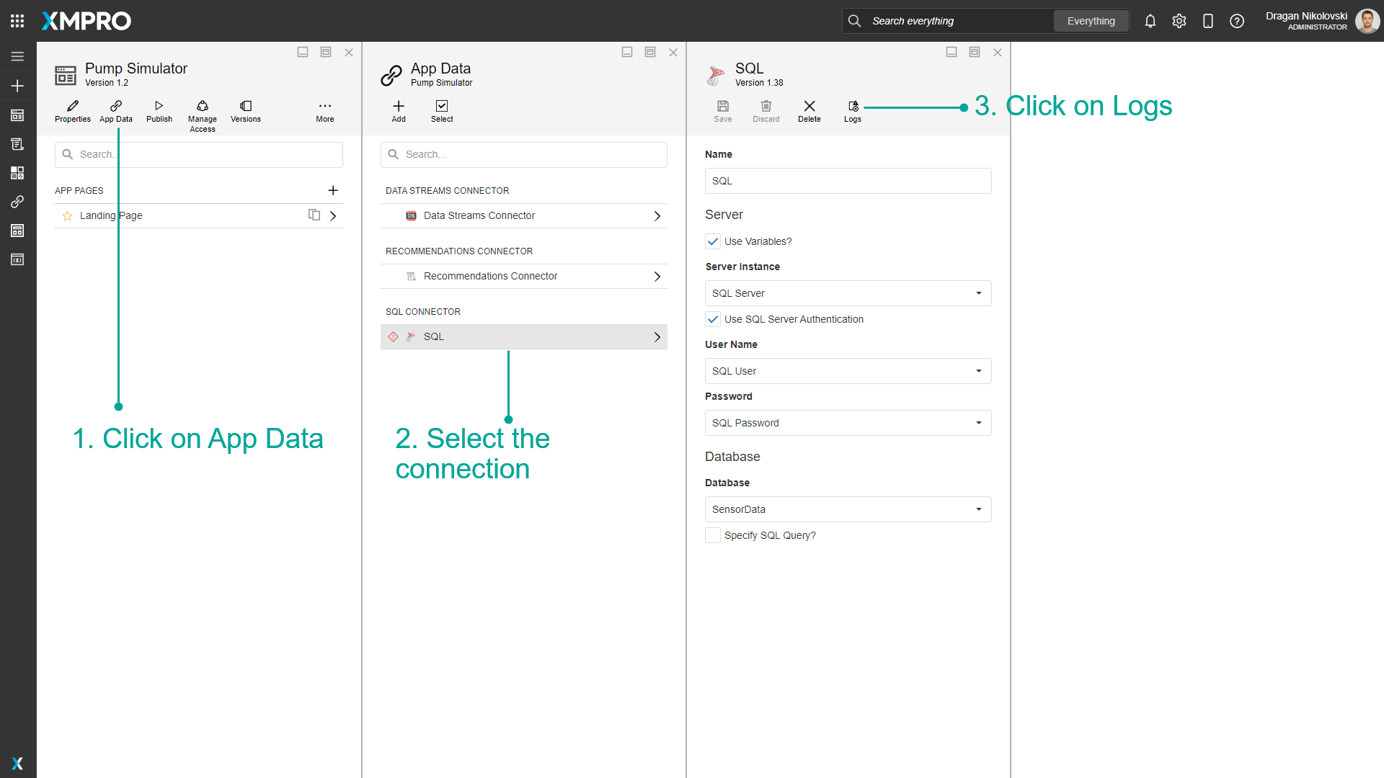Open the hamburger menu in the sidebar
This screenshot has height=778, width=1384.
(x=17, y=56)
